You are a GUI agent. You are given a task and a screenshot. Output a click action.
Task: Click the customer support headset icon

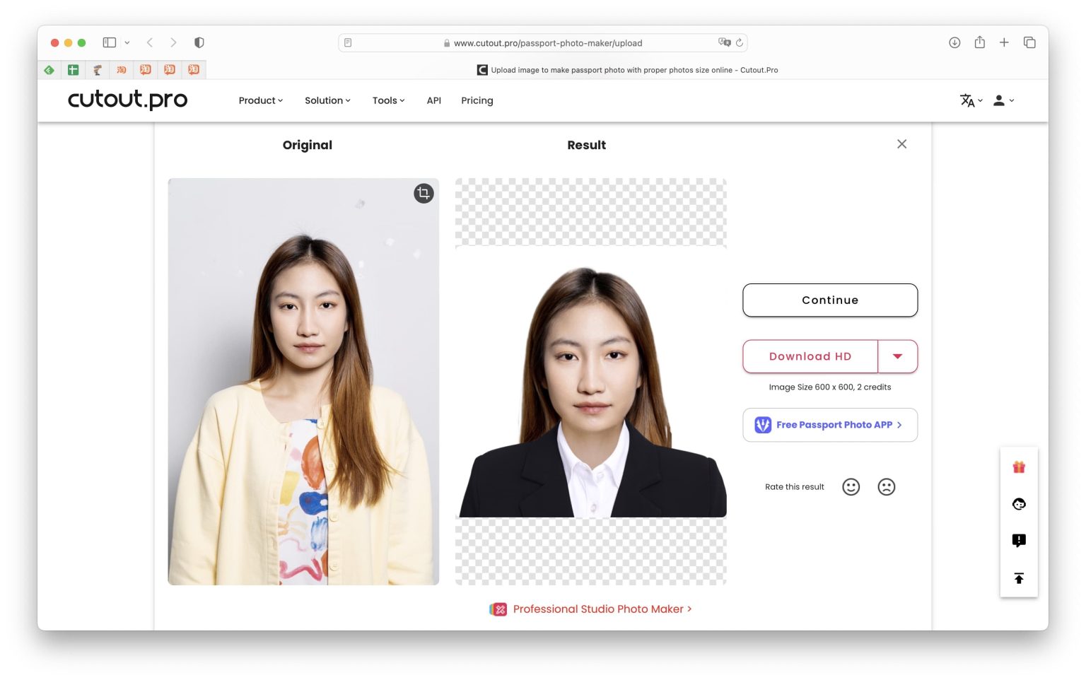[x=1018, y=504]
